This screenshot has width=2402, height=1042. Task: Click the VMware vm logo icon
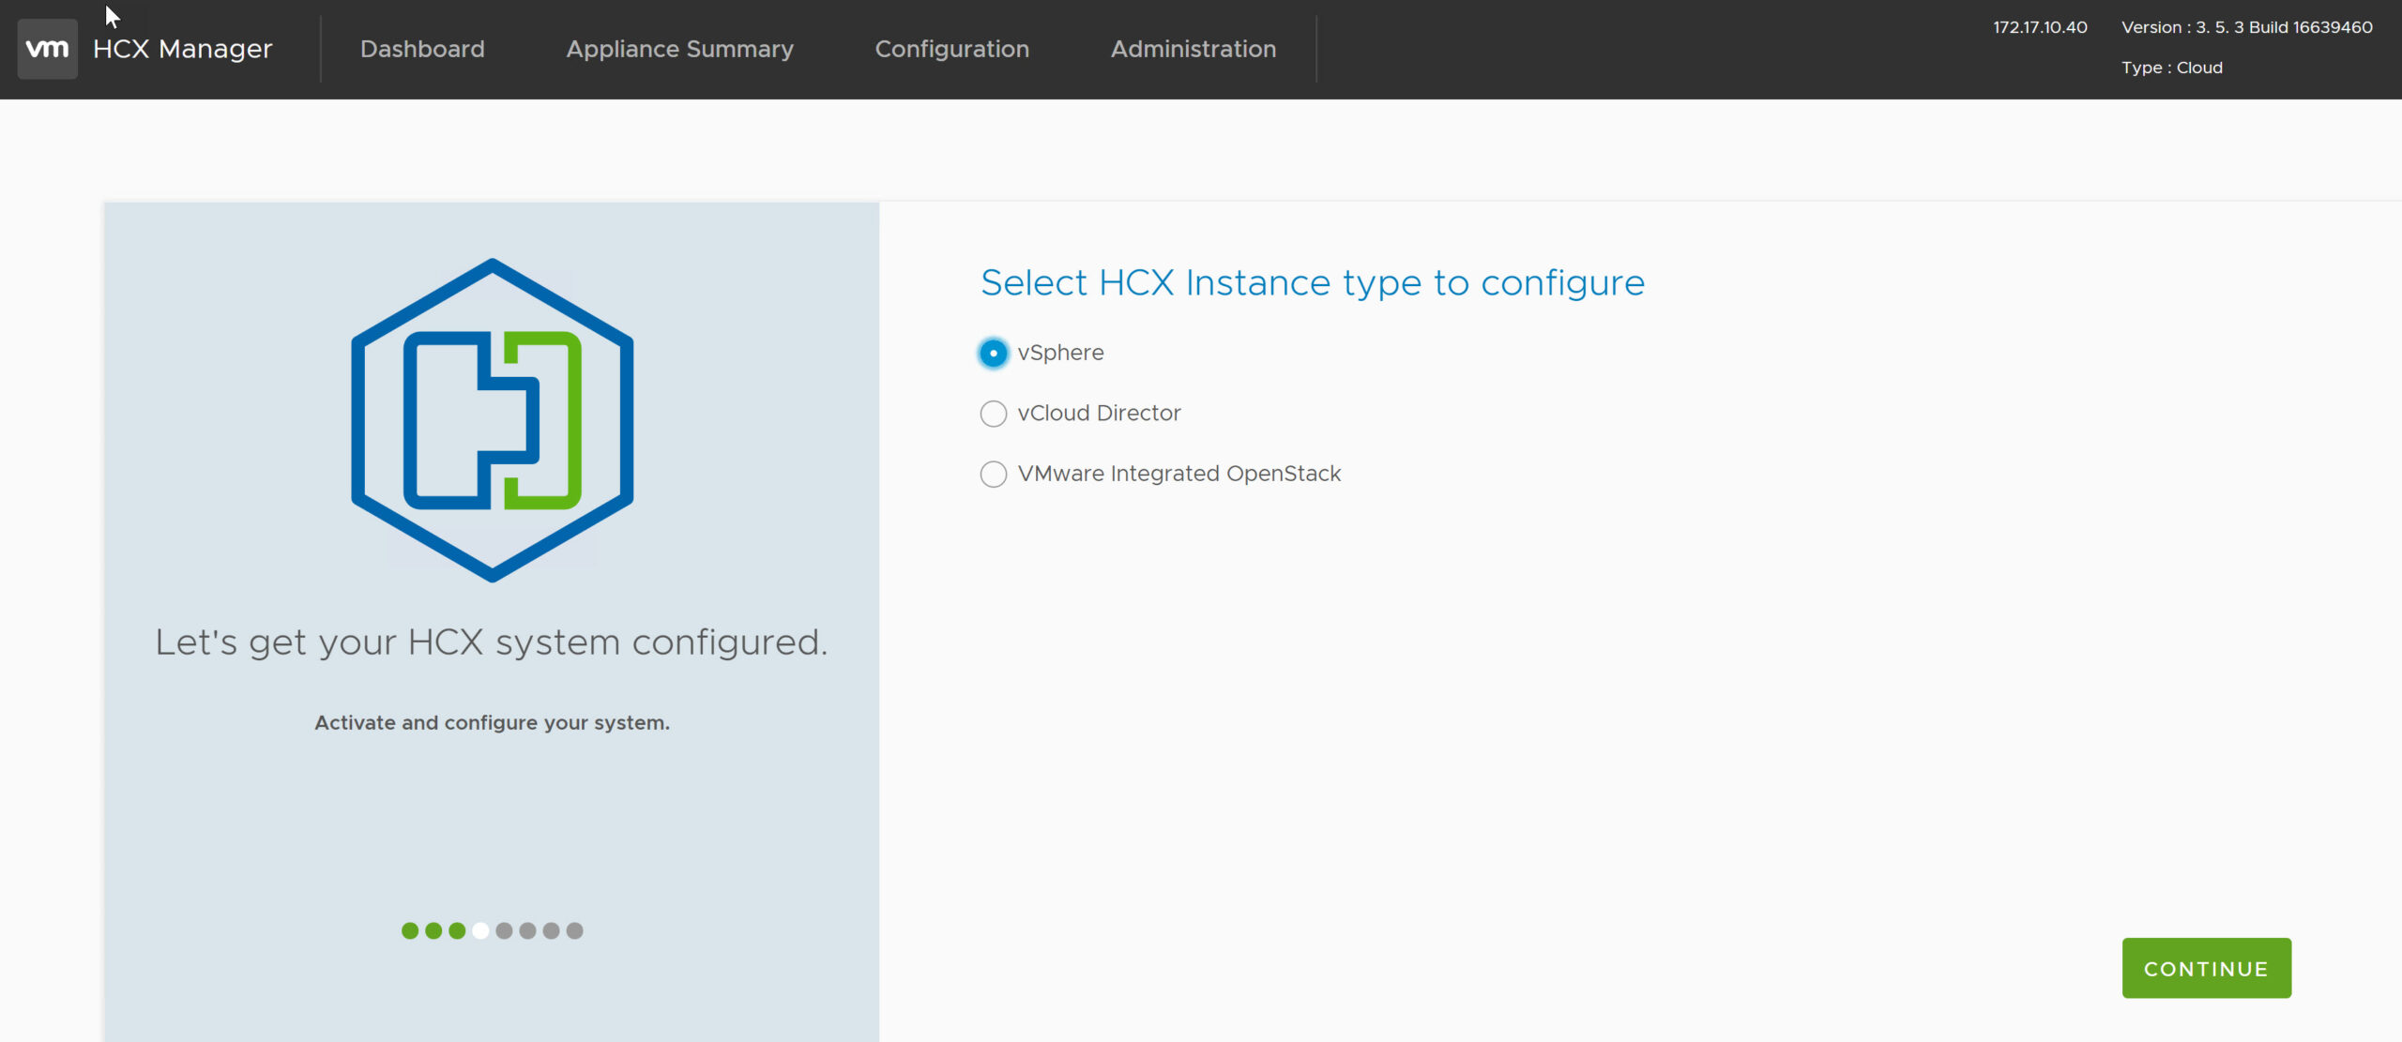[x=47, y=49]
